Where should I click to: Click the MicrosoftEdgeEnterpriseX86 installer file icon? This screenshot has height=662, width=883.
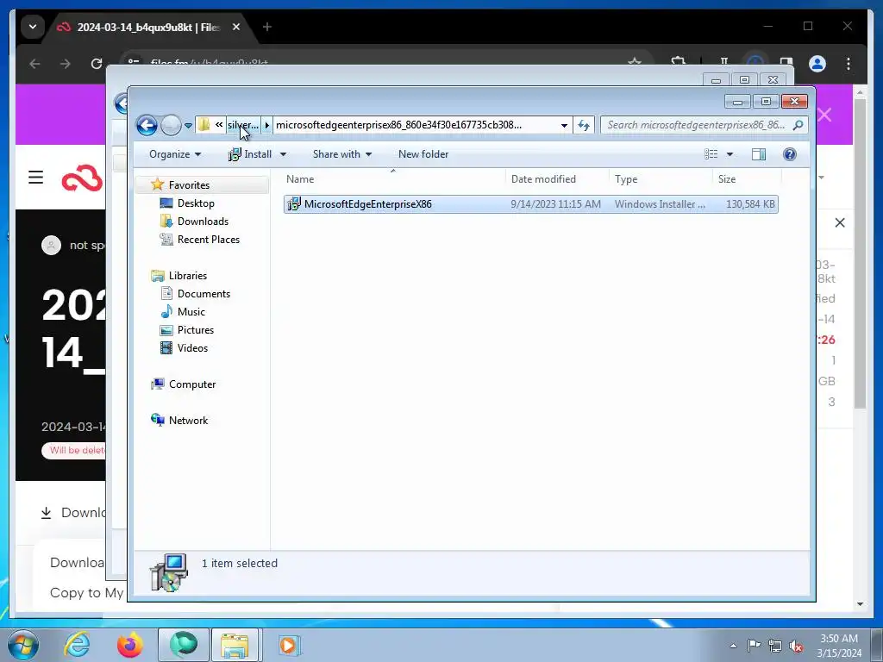pos(294,203)
